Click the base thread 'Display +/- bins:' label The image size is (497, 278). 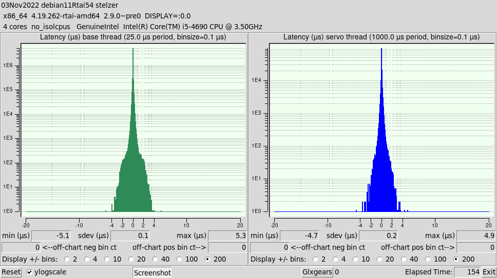(x=30, y=260)
